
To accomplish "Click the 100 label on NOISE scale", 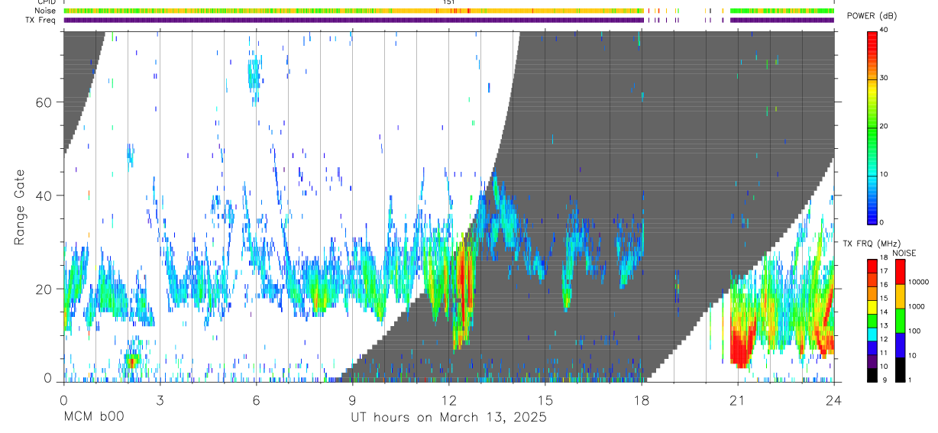I will pos(914,331).
